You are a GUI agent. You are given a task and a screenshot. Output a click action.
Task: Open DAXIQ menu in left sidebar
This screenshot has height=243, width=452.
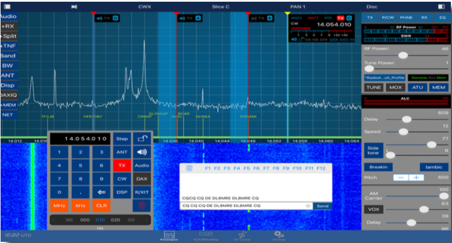click(x=9, y=95)
